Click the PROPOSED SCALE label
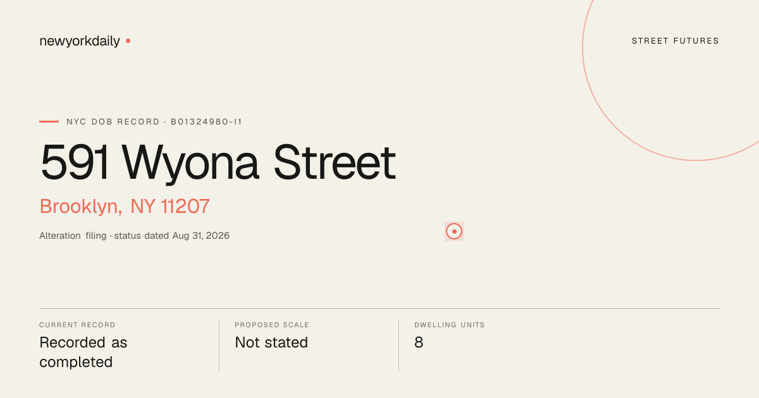 [x=272, y=325]
